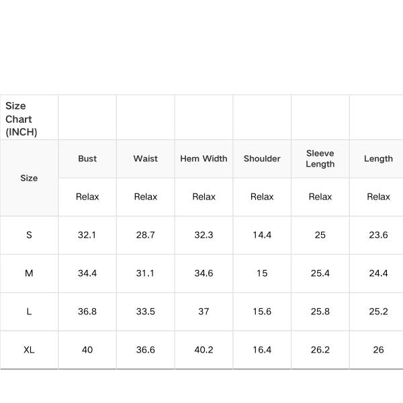Select the Bust column header

tap(87, 159)
